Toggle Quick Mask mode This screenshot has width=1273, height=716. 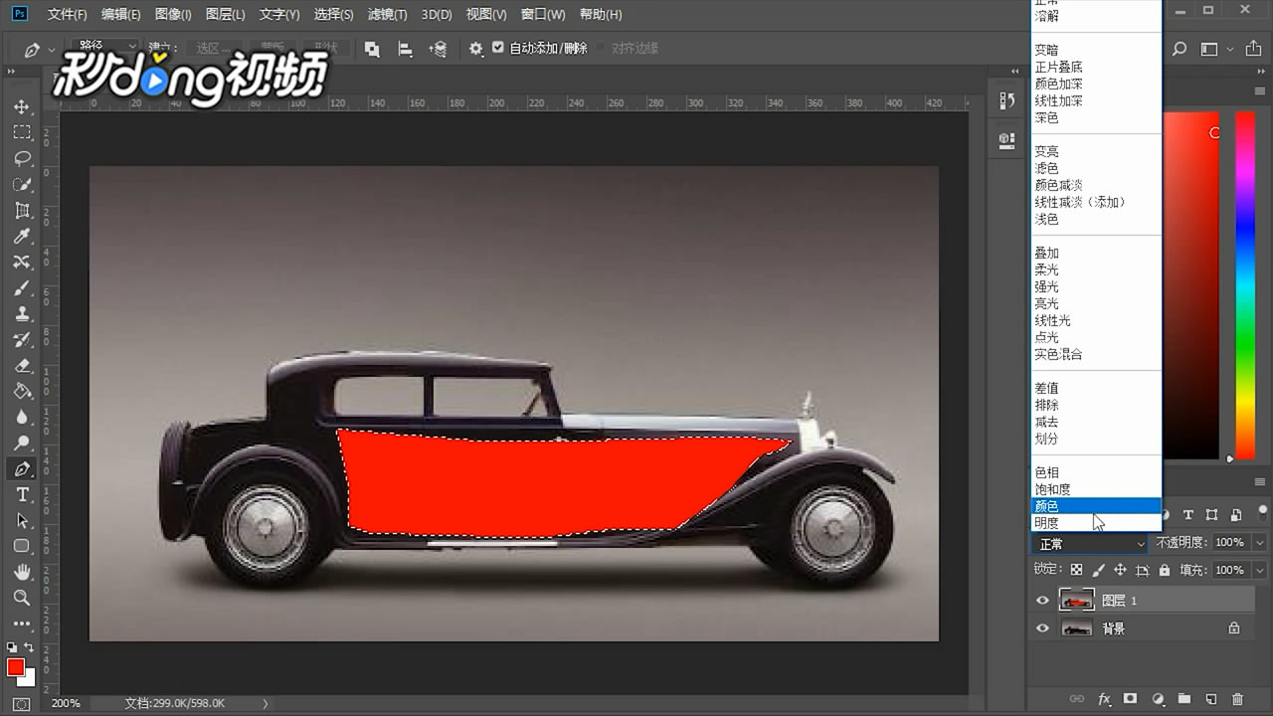[x=22, y=704]
